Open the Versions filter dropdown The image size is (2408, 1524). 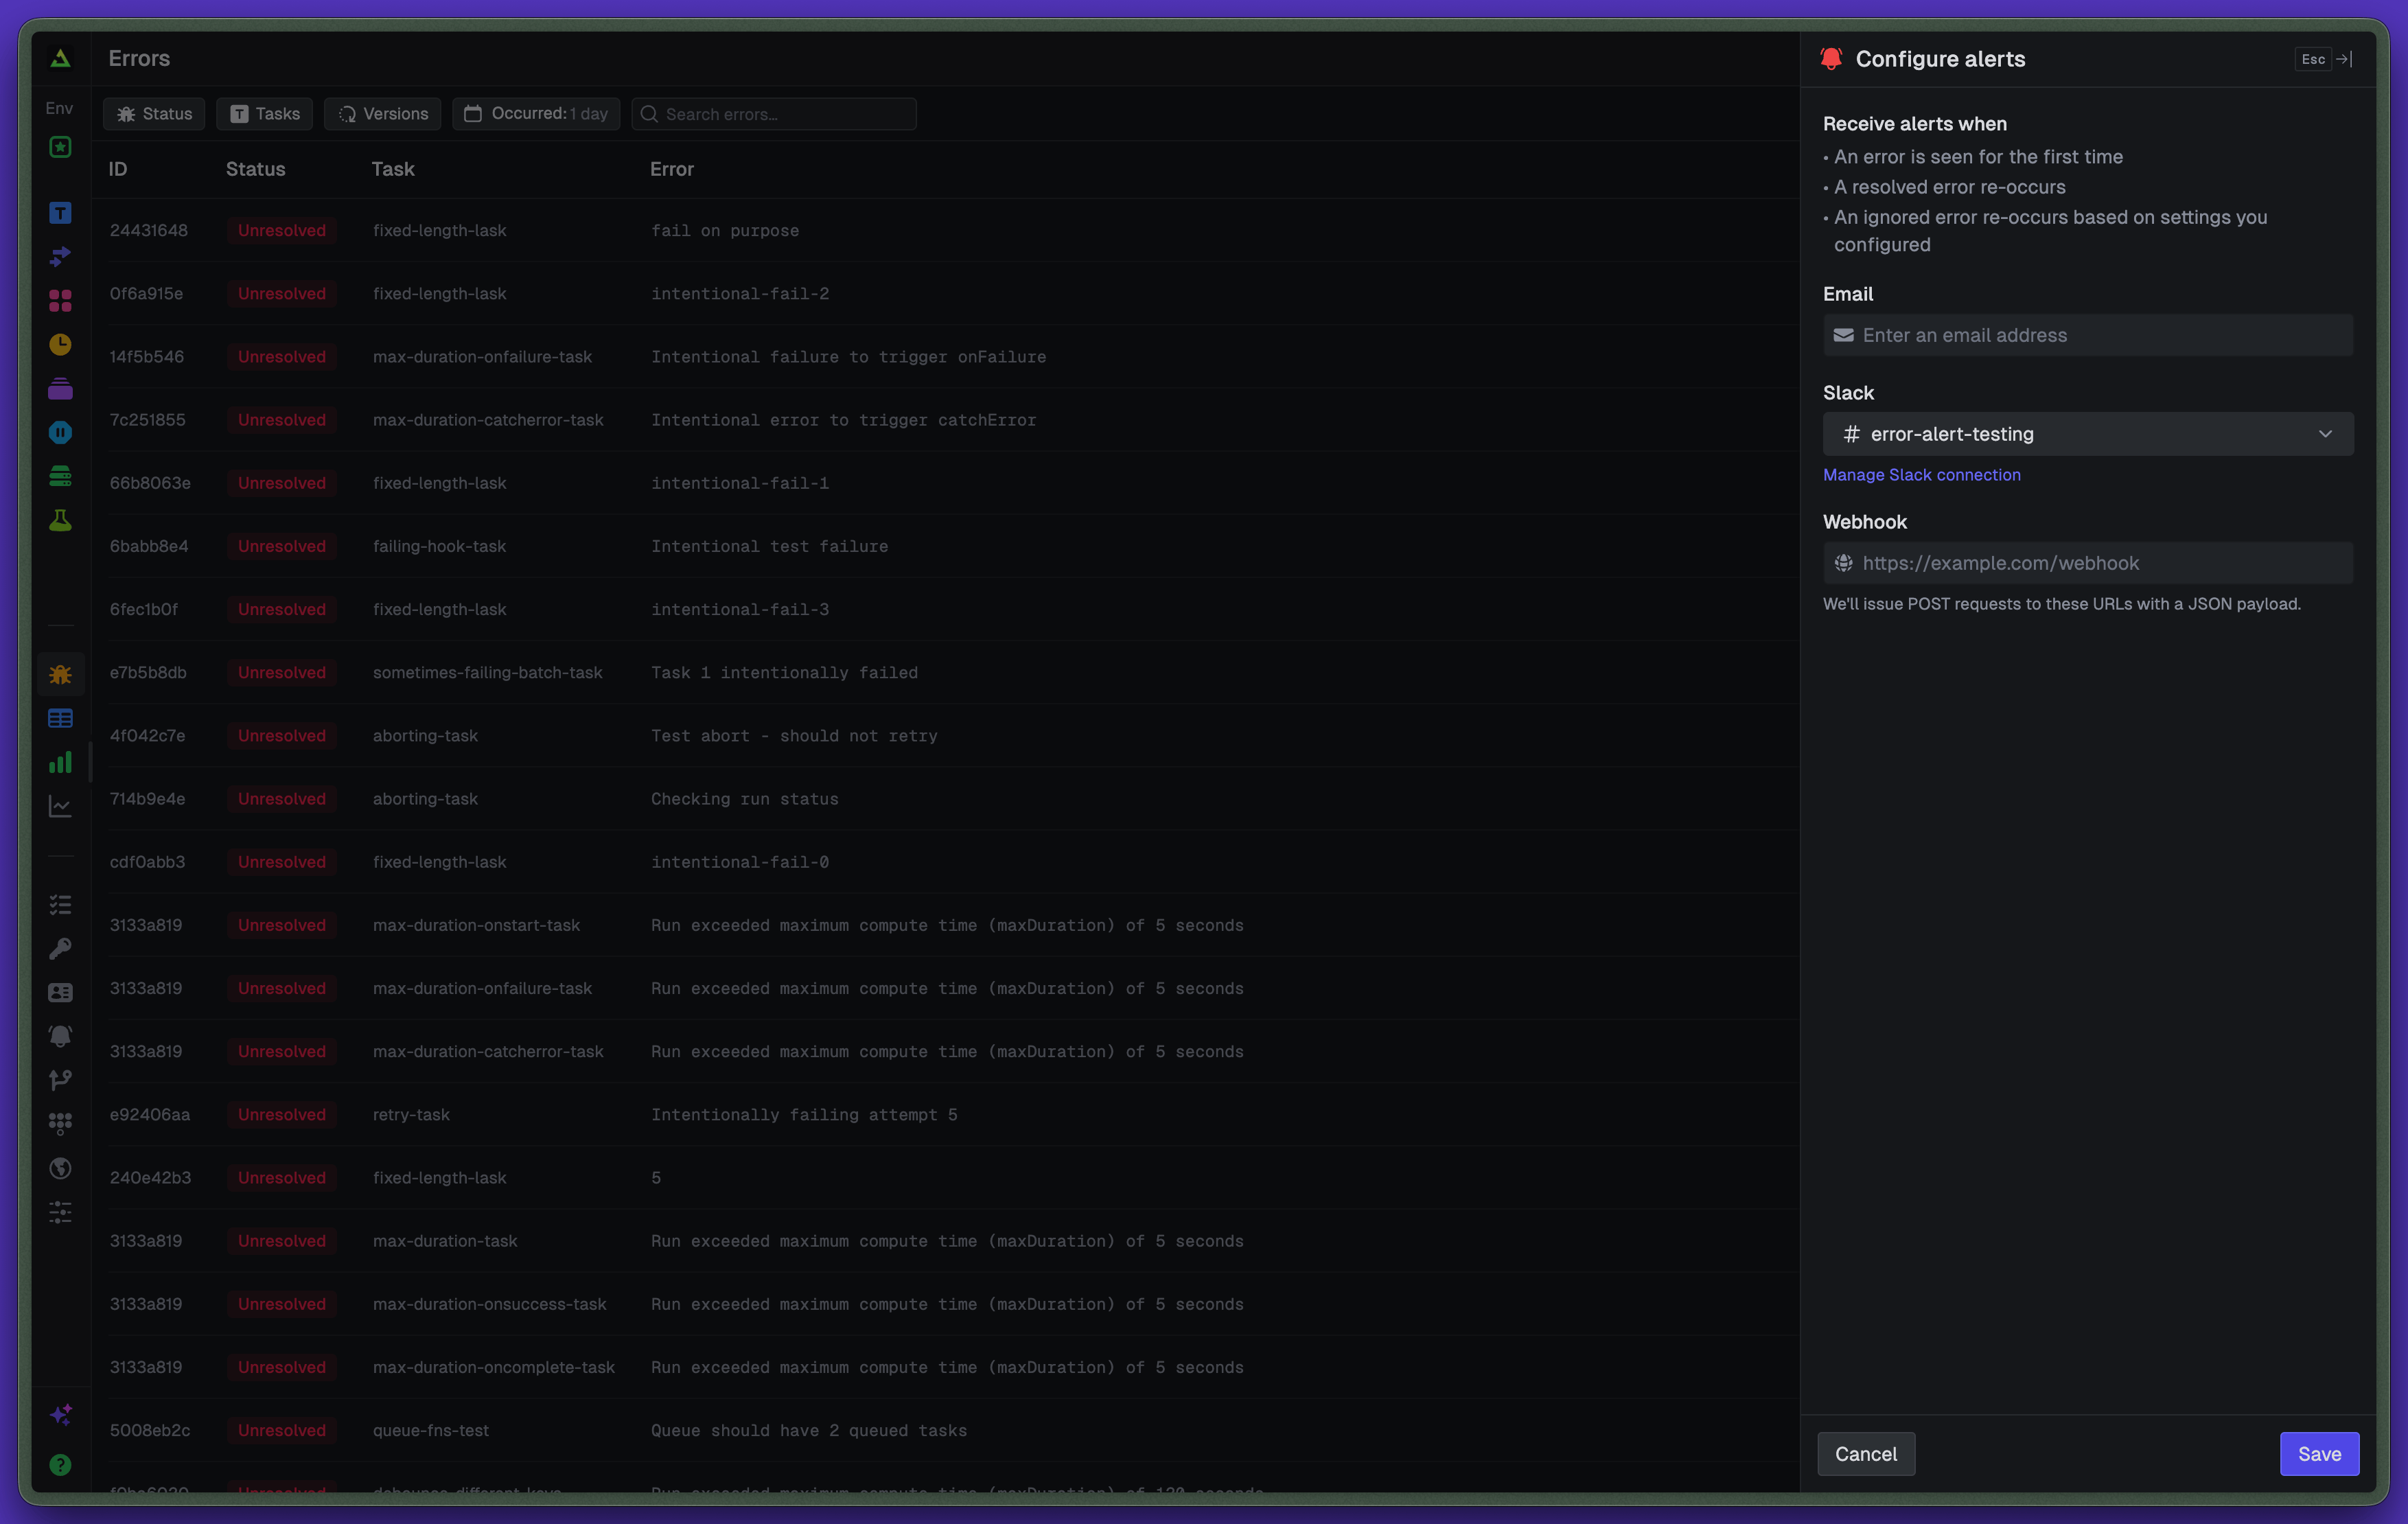point(382,114)
